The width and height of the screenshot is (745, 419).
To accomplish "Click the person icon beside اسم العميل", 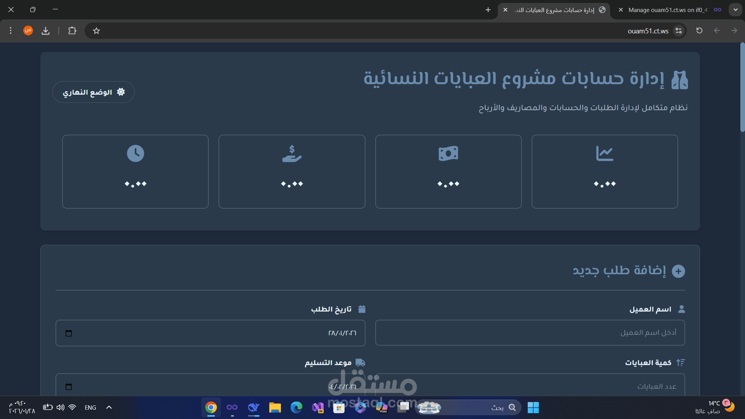I will click(681, 309).
